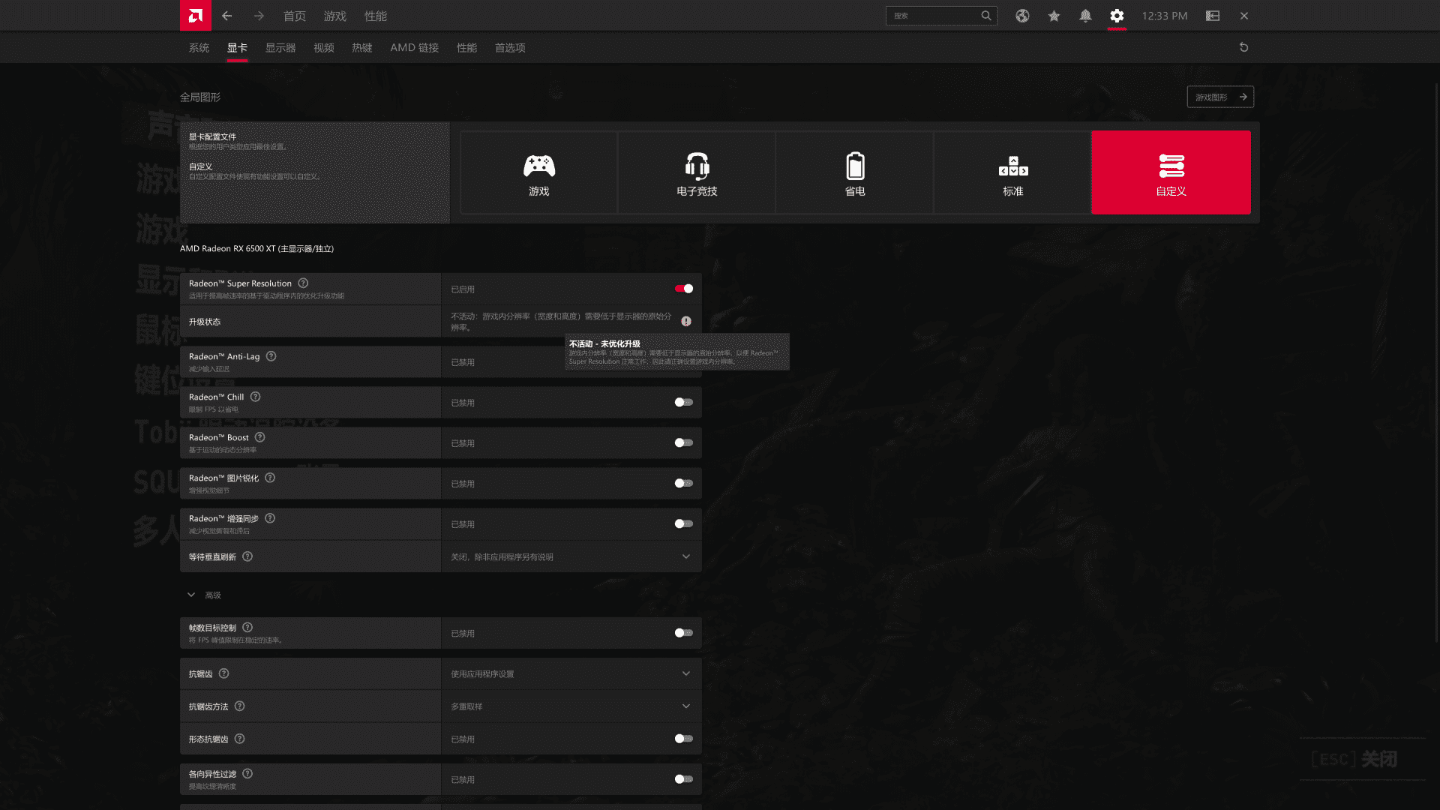Switch to 热键 tab

pyautogui.click(x=362, y=47)
